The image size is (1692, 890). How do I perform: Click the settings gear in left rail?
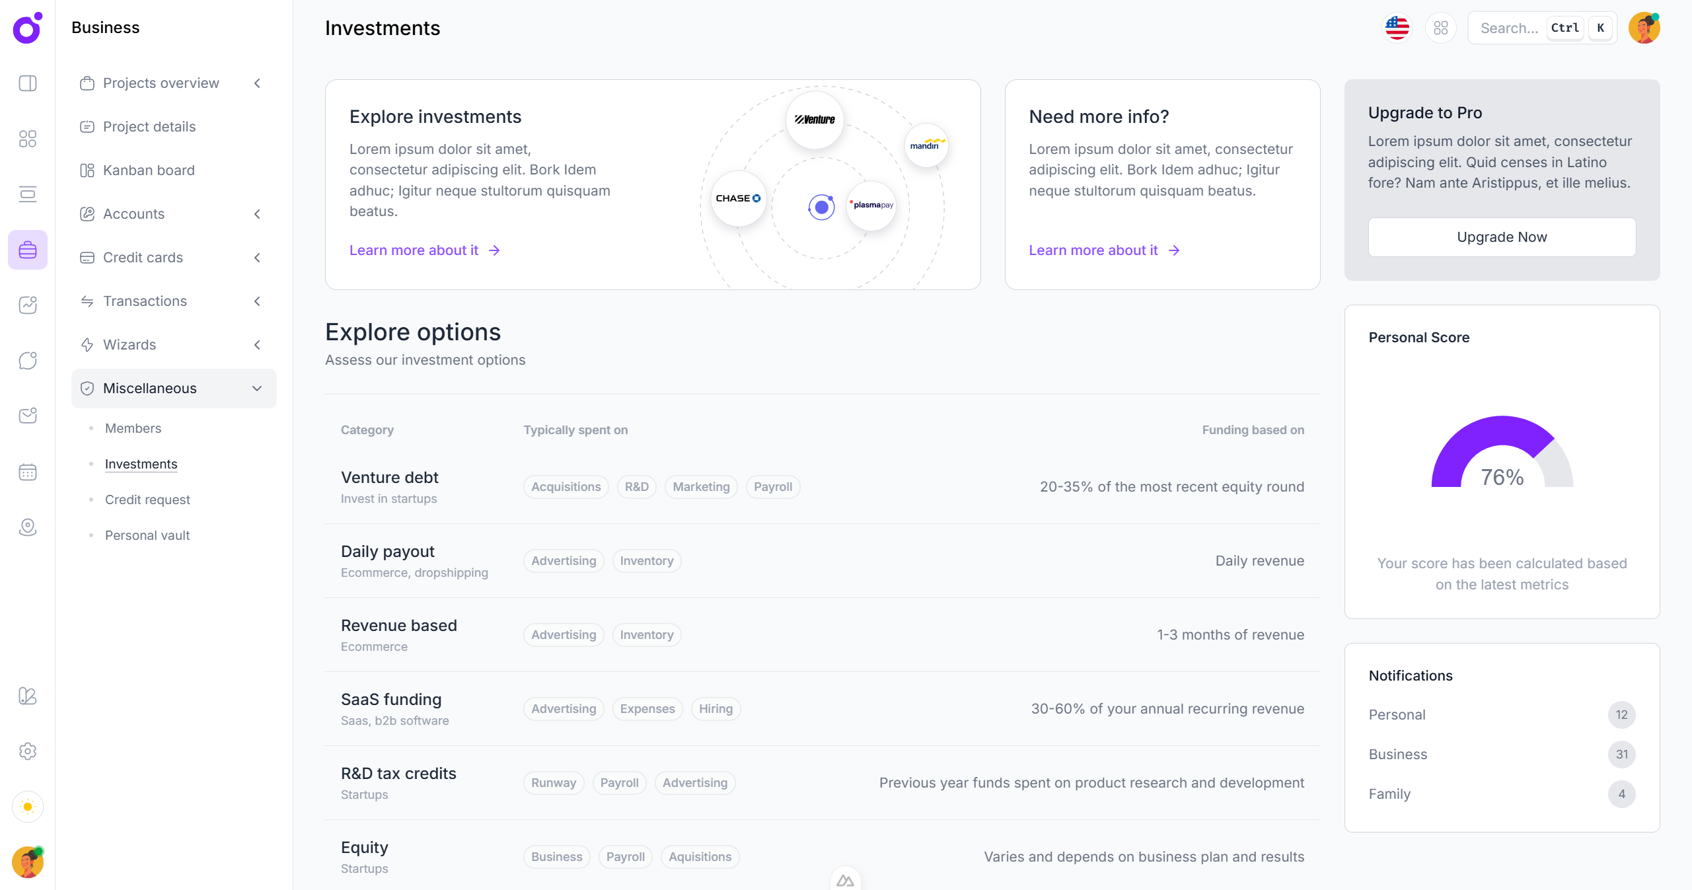click(28, 751)
